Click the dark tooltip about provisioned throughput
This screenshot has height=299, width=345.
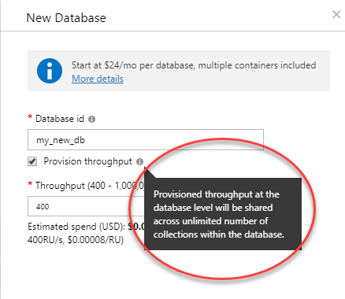pos(223,214)
